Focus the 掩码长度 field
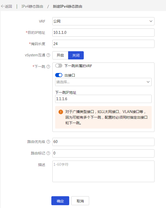166x208 pixels. coord(103,44)
